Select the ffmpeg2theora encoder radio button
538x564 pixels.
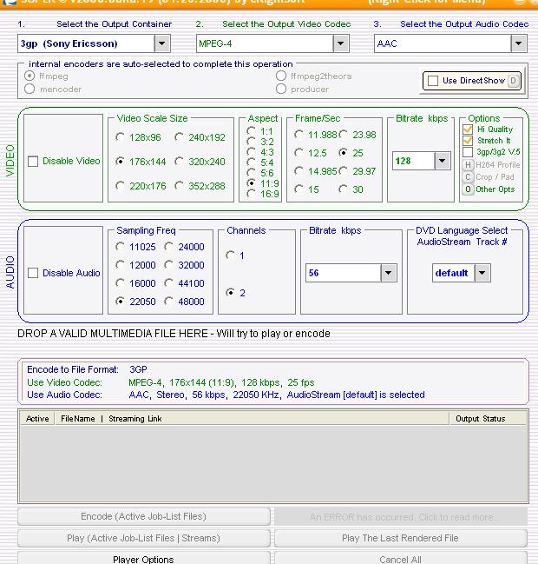tap(281, 76)
